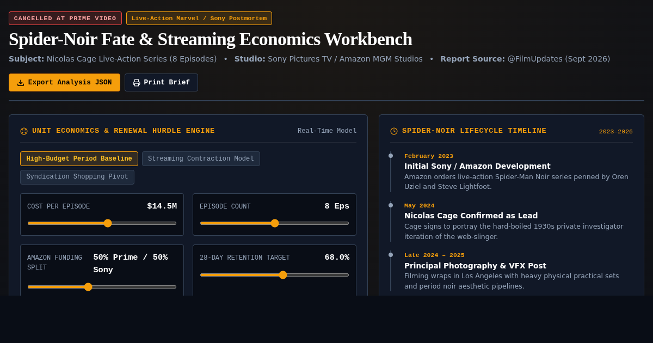This screenshot has width=653, height=343.
Task: Click Live-Action Marvel / Sony Postmortem badge
Action: [199, 18]
